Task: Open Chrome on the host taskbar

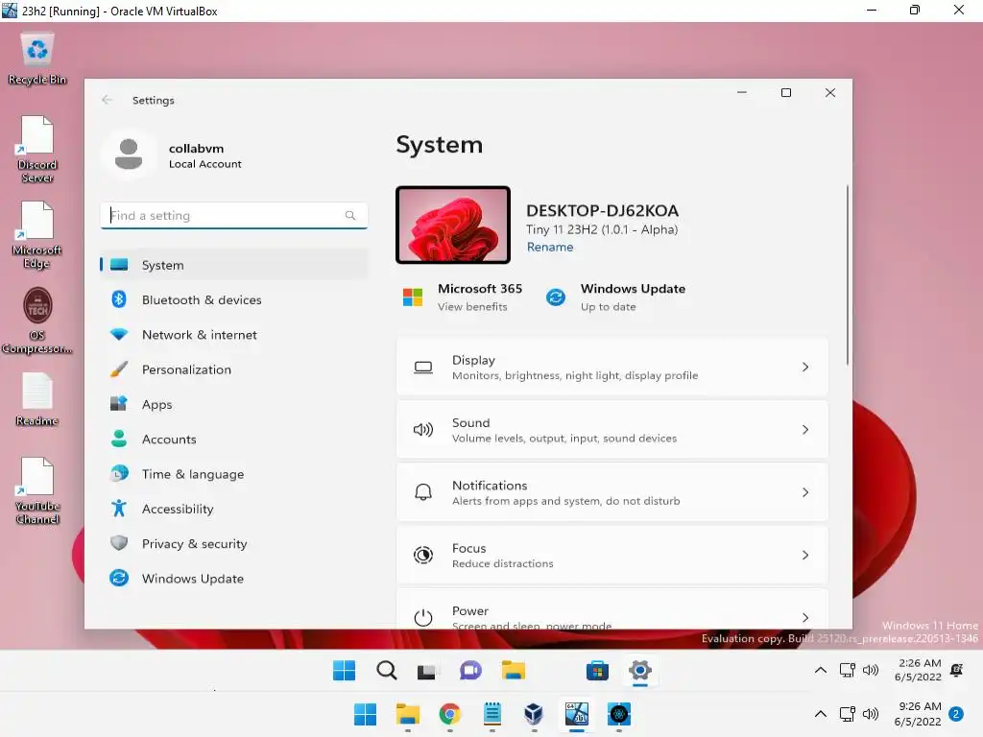Action: pyautogui.click(x=449, y=714)
